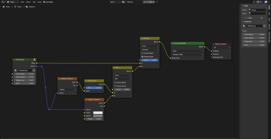Open the GGX distribution dropdown

tap(188, 51)
